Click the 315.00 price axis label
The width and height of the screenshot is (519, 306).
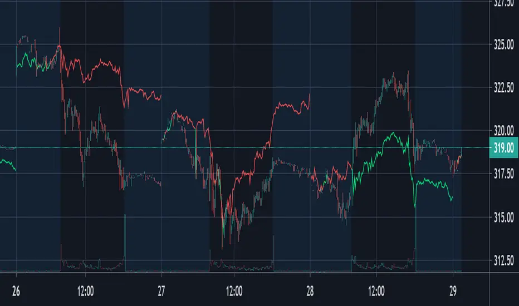[504, 218]
